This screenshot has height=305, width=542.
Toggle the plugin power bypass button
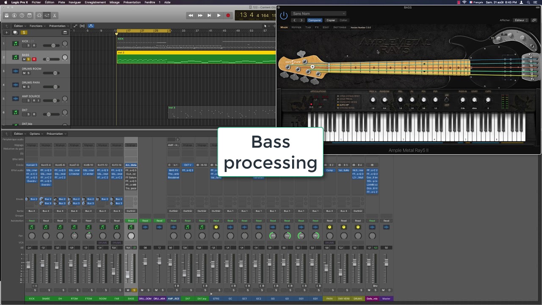point(284,16)
